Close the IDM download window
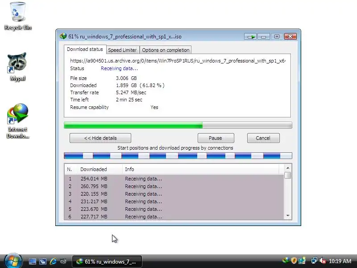 291,37
